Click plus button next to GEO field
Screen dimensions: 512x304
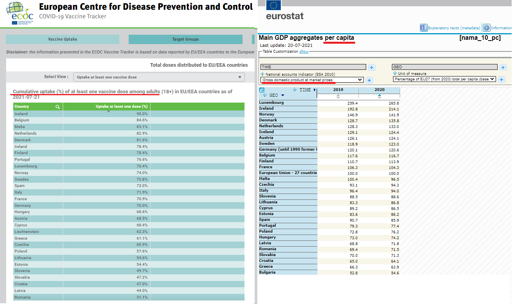click(x=503, y=68)
